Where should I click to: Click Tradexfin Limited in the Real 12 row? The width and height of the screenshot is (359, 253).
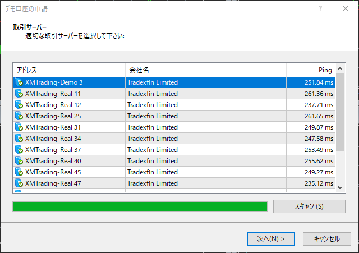(153, 105)
